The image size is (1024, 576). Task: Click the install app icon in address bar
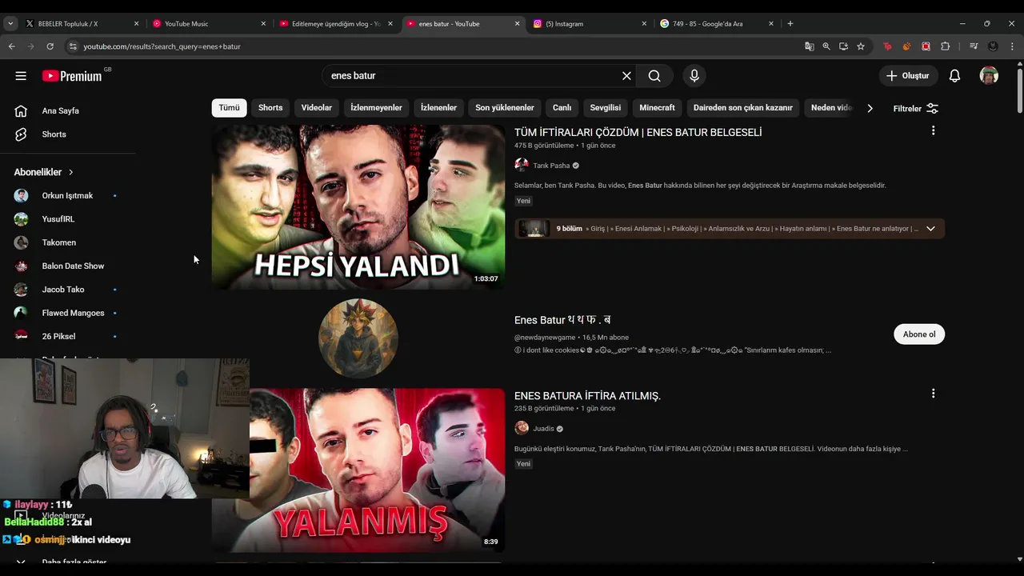point(843,46)
